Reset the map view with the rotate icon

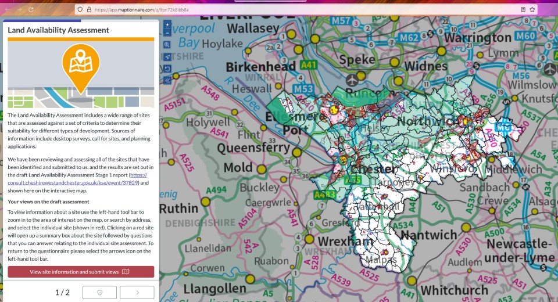tap(167, 69)
